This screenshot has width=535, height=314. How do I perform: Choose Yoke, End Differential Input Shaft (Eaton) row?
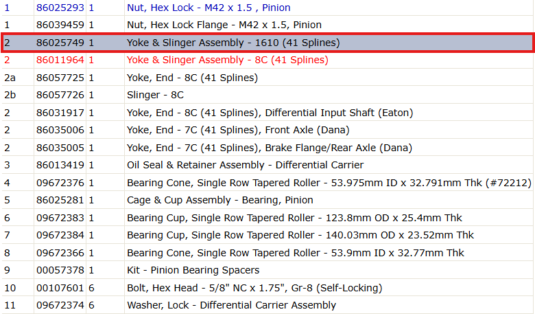[267, 113]
